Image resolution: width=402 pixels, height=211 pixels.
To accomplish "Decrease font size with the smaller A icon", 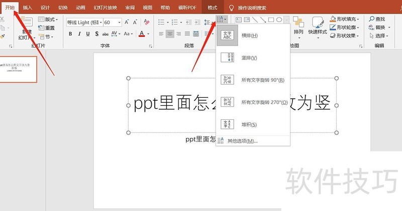I will [135, 22].
